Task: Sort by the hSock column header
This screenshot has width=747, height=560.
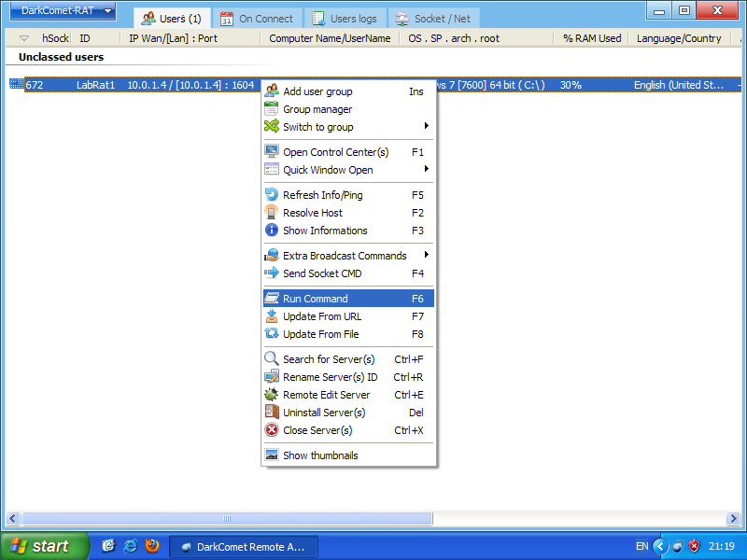Action: tap(55, 38)
